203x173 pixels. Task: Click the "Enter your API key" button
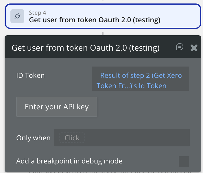(57, 107)
